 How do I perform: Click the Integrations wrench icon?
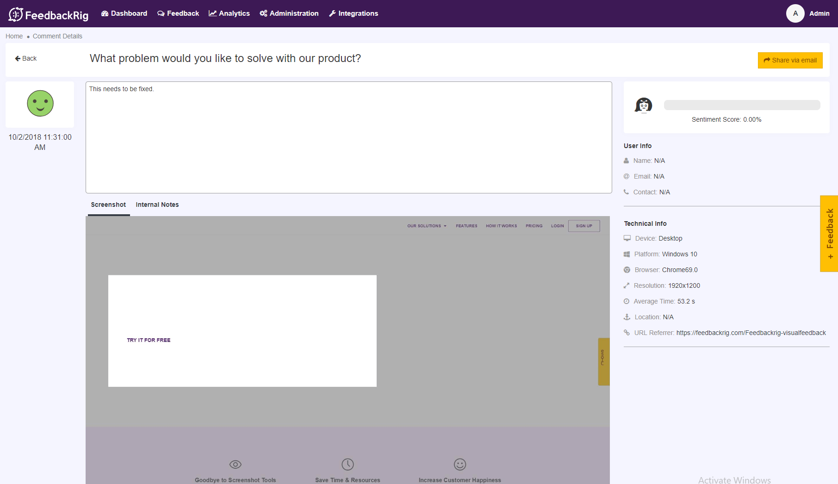(x=332, y=13)
